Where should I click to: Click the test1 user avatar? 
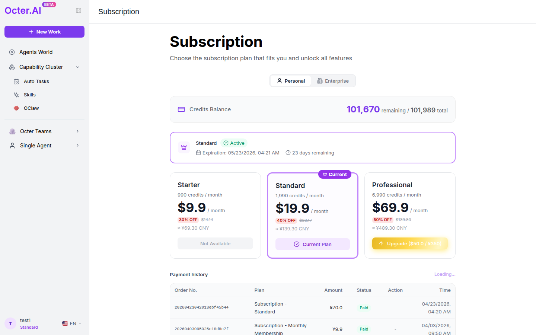pos(10,323)
